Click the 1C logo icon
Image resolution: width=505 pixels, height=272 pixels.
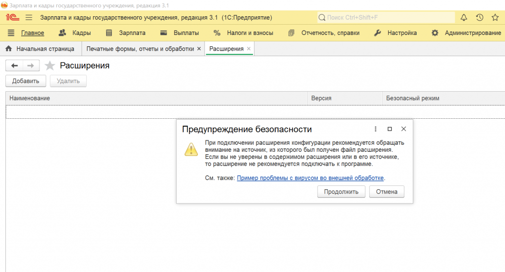pos(12,18)
